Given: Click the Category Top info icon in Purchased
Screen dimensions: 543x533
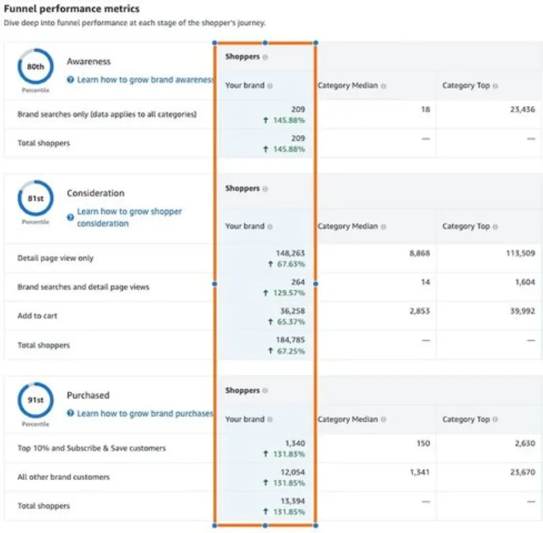Looking at the screenshot, I should [x=494, y=419].
